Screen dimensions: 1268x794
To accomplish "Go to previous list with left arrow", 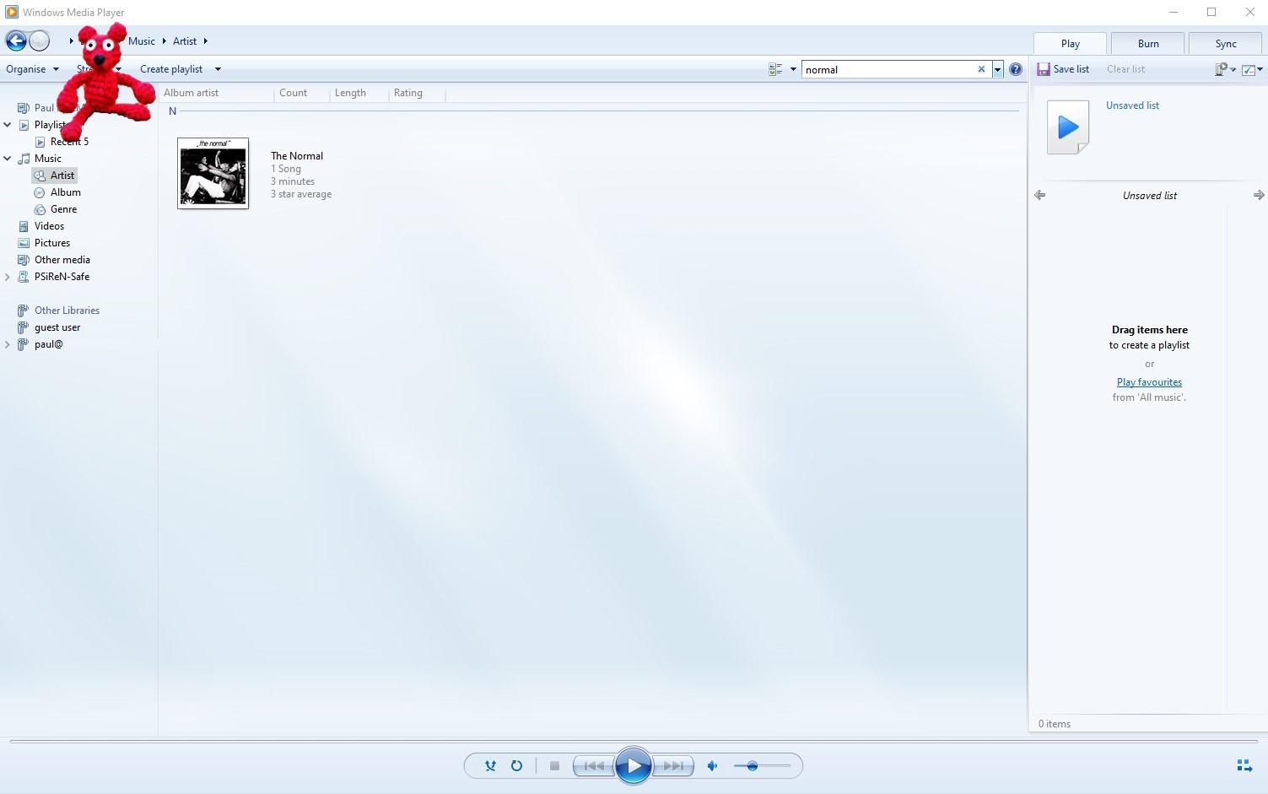I will click(x=1040, y=195).
